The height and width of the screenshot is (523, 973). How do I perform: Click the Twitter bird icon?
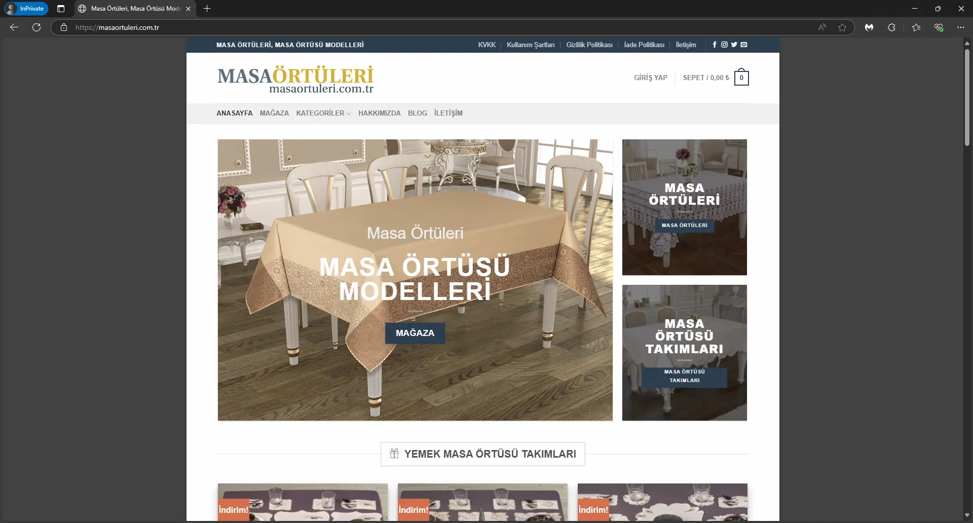point(734,45)
